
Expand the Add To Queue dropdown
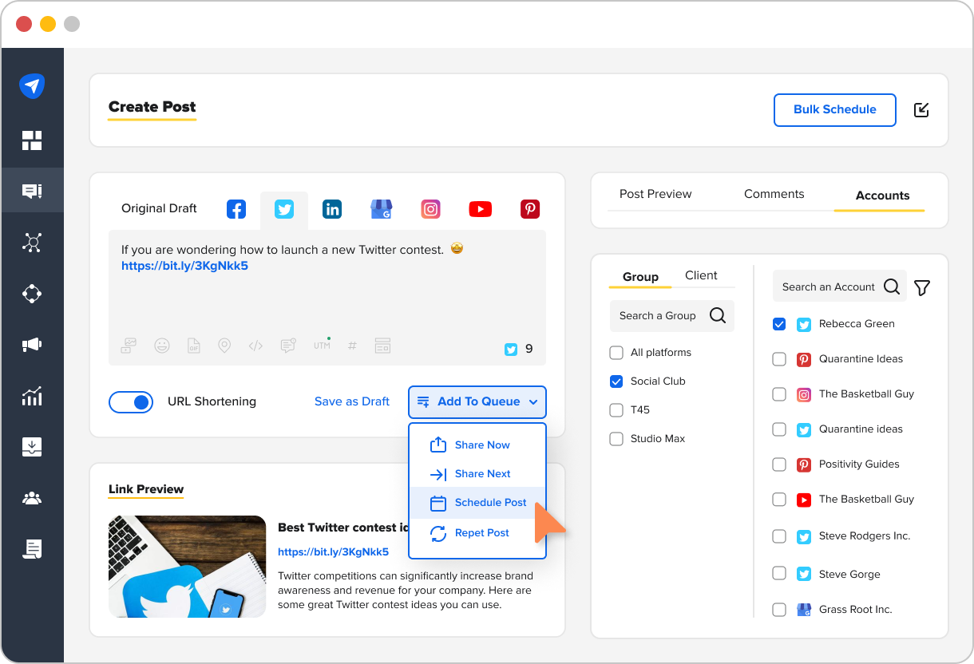click(477, 401)
